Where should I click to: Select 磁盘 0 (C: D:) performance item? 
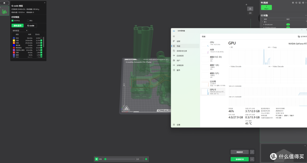(213, 59)
